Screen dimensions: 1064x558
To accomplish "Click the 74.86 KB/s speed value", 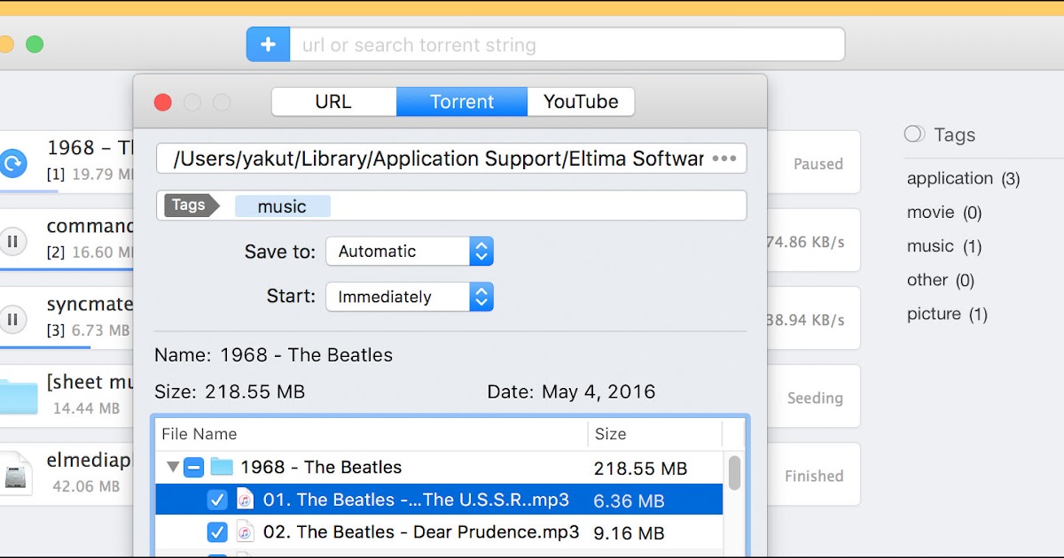I will (805, 242).
